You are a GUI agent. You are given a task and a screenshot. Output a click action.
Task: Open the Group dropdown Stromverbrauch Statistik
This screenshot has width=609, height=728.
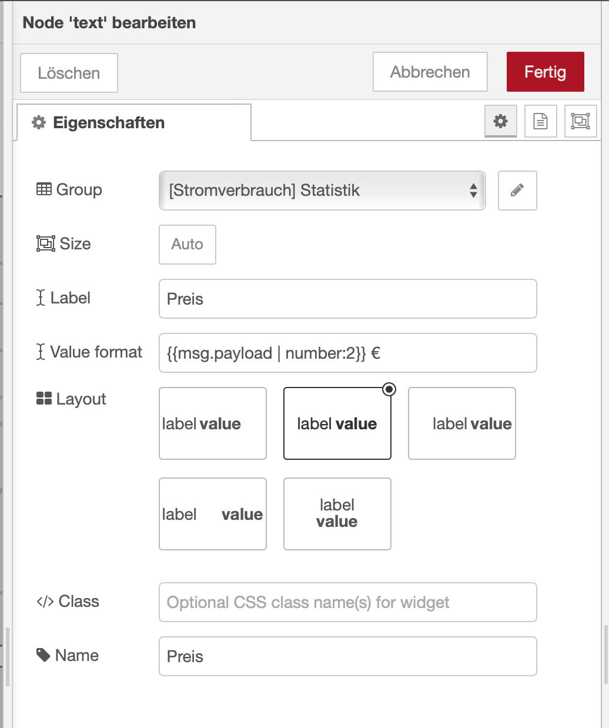tap(322, 191)
